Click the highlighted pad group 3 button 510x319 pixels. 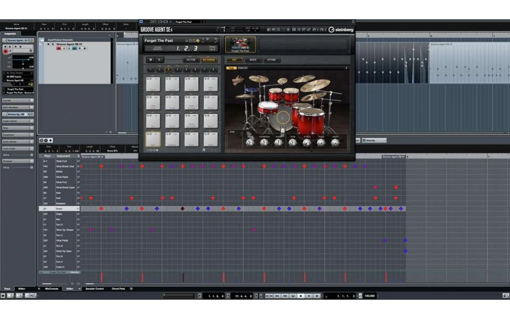tap(168, 69)
